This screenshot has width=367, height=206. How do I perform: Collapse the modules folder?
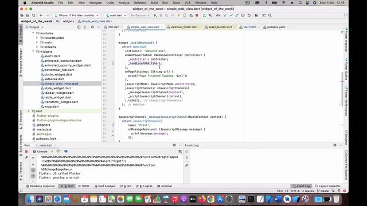(x=33, y=33)
